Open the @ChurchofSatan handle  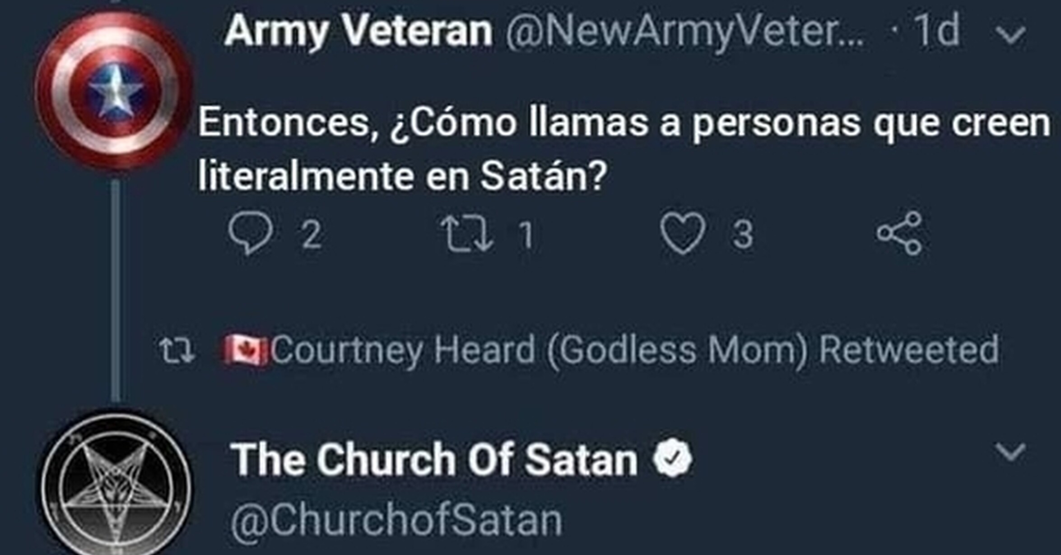(396, 520)
